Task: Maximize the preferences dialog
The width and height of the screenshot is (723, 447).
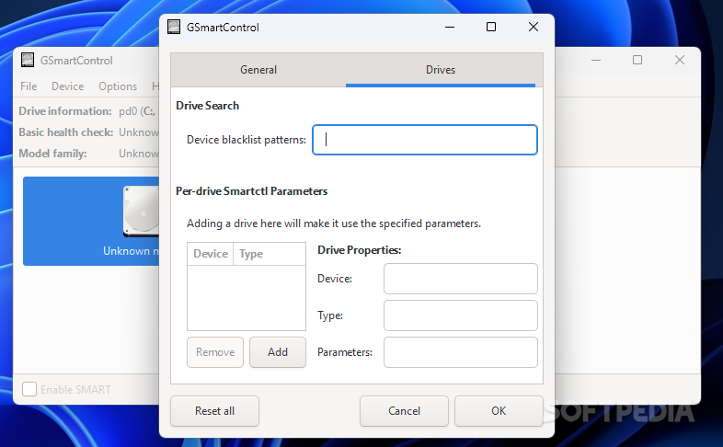Action: [491, 28]
